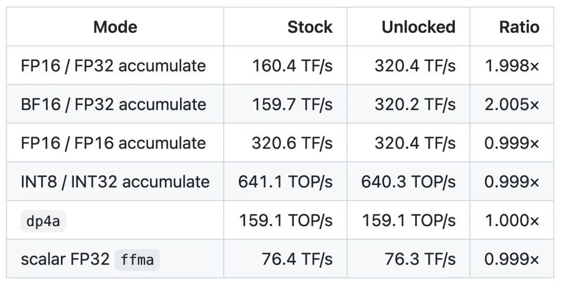The width and height of the screenshot is (562, 285).
Task: Select the INT8 / INT32 accumulate row label
Action: click(x=115, y=182)
